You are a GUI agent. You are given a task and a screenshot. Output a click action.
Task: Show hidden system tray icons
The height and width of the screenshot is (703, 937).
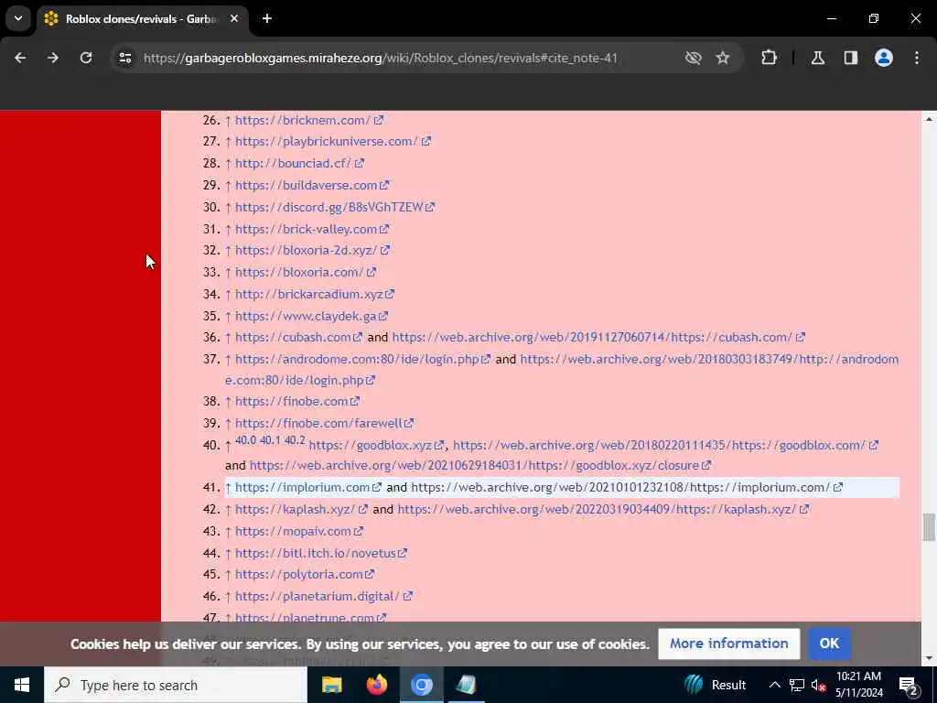[x=774, y=685]
